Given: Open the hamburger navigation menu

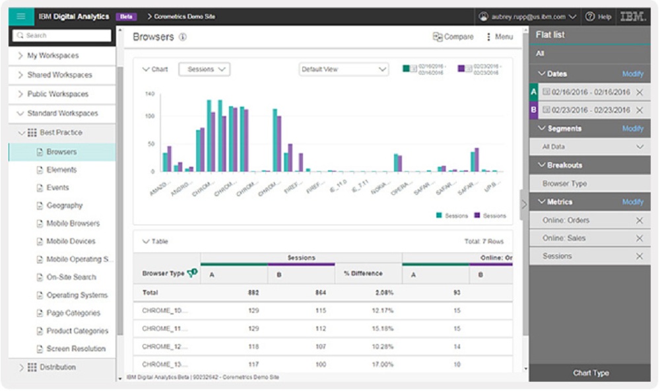Looking at the screenshot, I should (x=20, y=17).
